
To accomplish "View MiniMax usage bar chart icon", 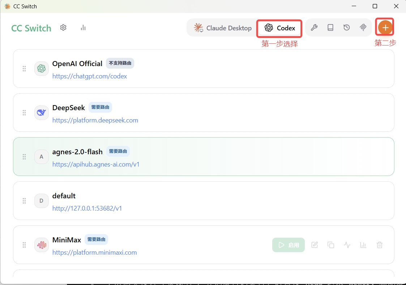I will click(363, 245).
